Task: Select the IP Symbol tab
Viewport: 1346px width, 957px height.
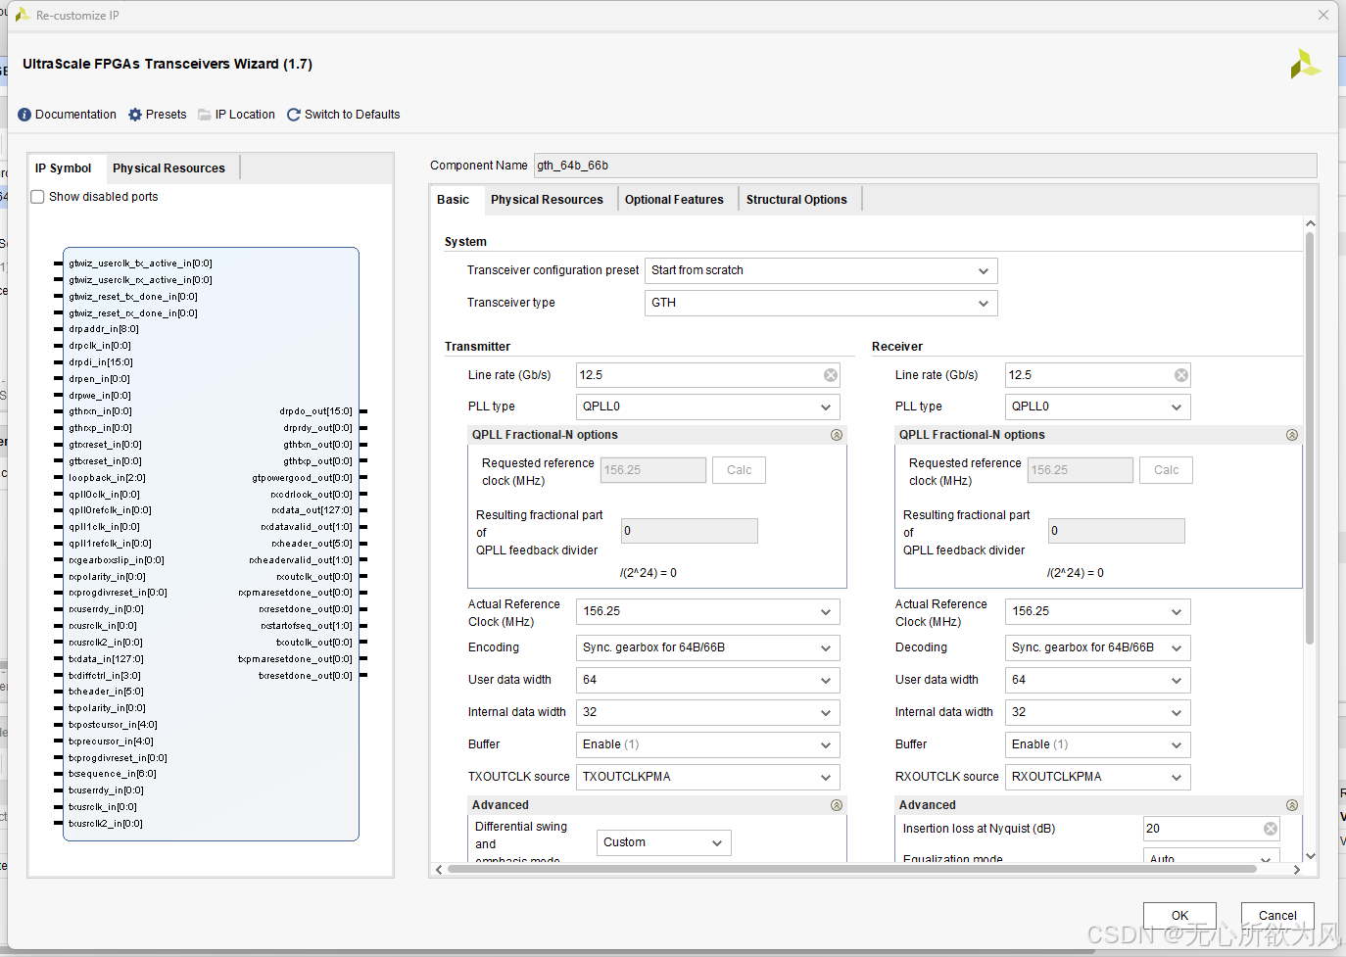Action: tap(63, 167)
